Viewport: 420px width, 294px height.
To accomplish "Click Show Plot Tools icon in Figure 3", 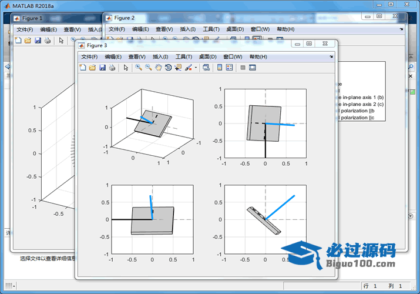I will click(253, 68).
